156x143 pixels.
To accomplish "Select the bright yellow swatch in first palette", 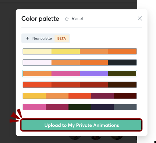I will point(66,51).
